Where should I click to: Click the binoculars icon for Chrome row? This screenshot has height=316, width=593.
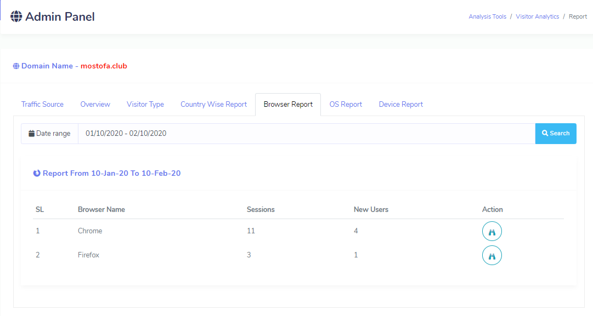coord(492,232)
